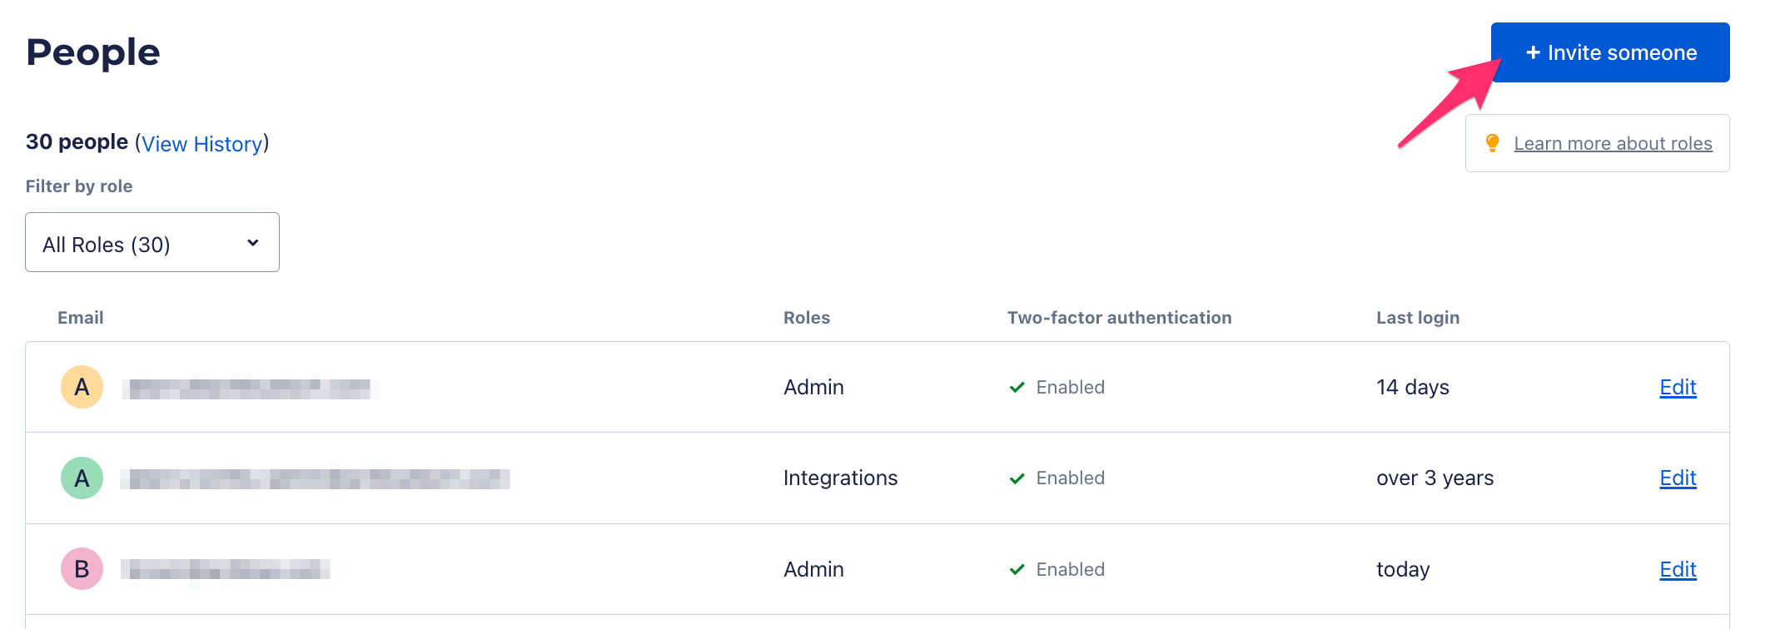Click the chevron arrow in role filter
The image size is (1780, 629).
click(253, 243)
